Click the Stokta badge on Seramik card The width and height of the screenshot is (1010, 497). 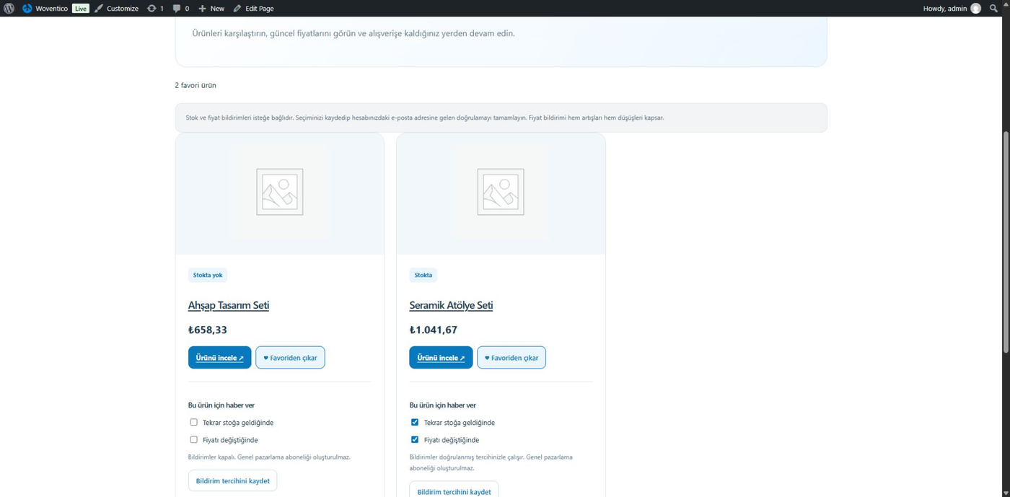[x=423, y=275]
